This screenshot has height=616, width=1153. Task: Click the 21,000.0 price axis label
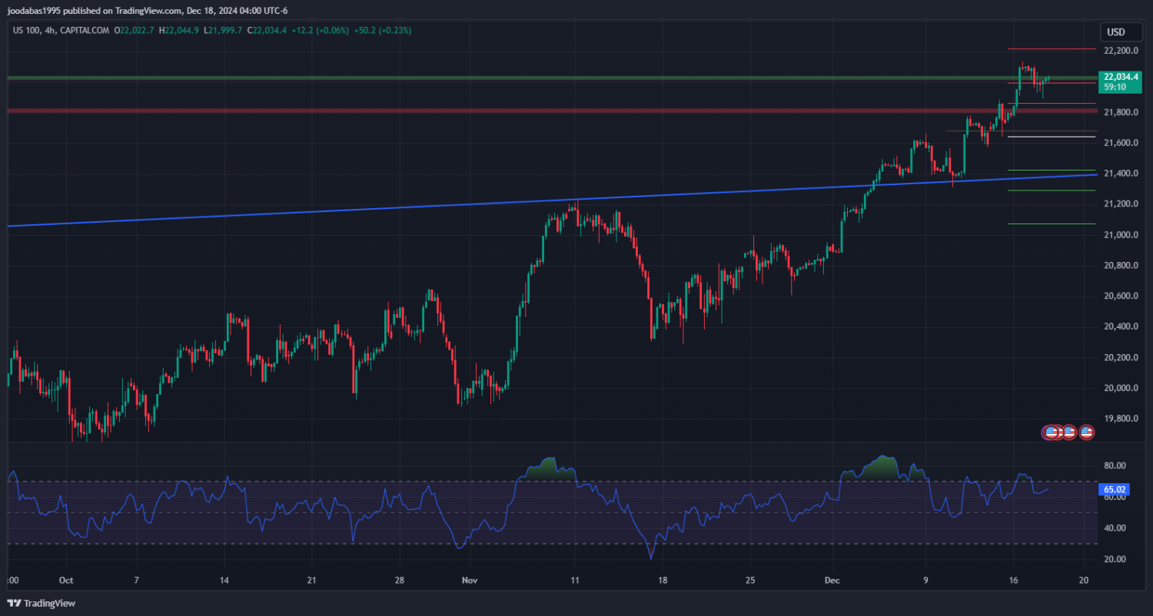tap(1121, 235)
